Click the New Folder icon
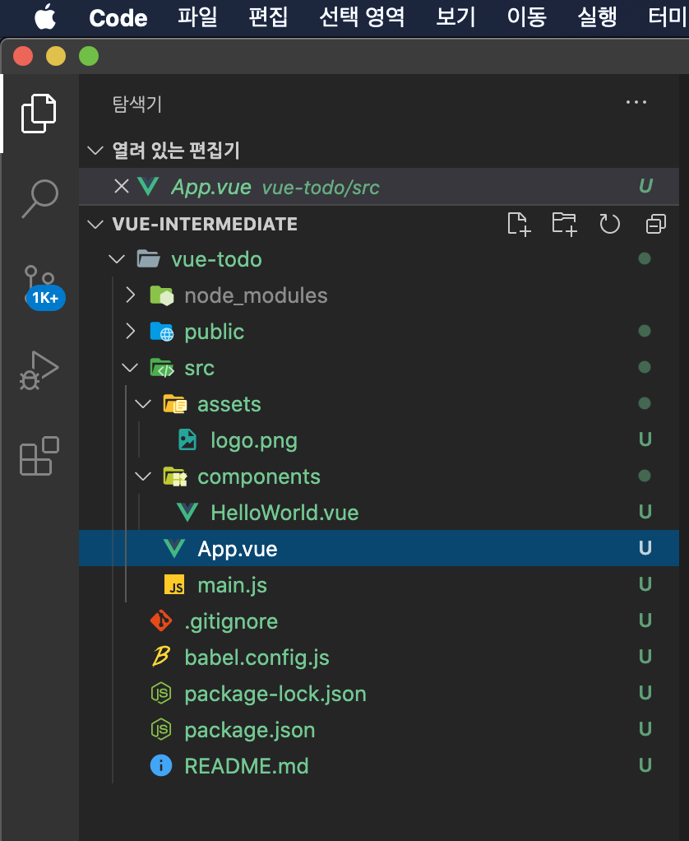The height and width of the screenshot is (841, 689). click(x=564, y=224)
